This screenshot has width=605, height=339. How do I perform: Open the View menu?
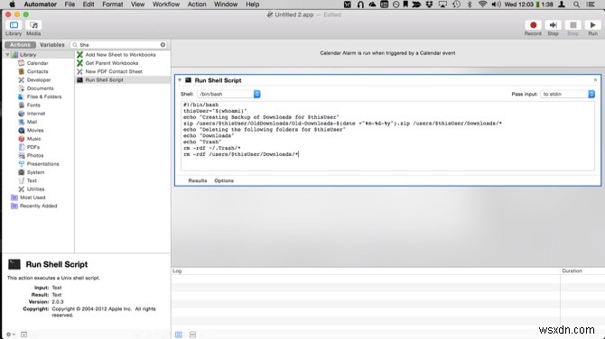click(x=137, y=5)
